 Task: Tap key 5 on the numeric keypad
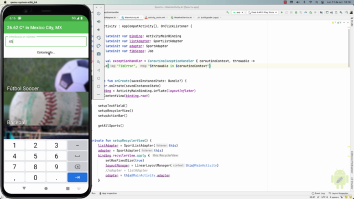(x=35, y=156)
